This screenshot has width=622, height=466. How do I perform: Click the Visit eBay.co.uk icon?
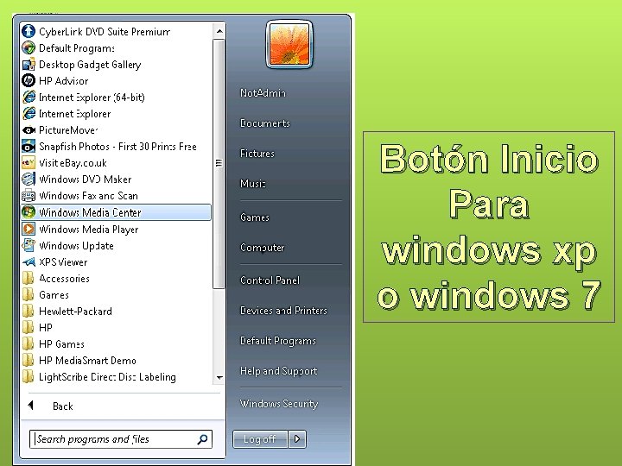[x=29, y=162]
